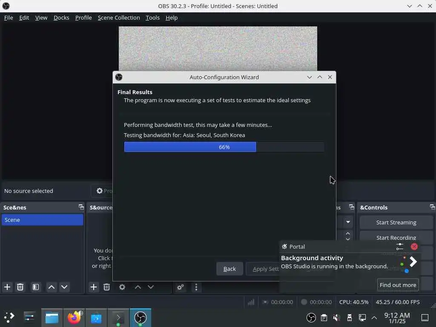The image size is (436, 327).
Task: Click the preview canvas in OBS main window
Action: point(218,49)
